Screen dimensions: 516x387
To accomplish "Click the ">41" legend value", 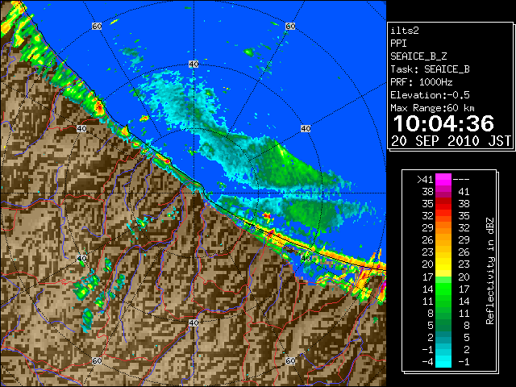I will [425, 180].
